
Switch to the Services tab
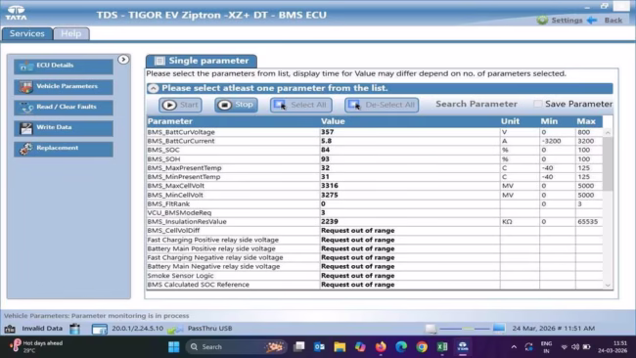26,33
